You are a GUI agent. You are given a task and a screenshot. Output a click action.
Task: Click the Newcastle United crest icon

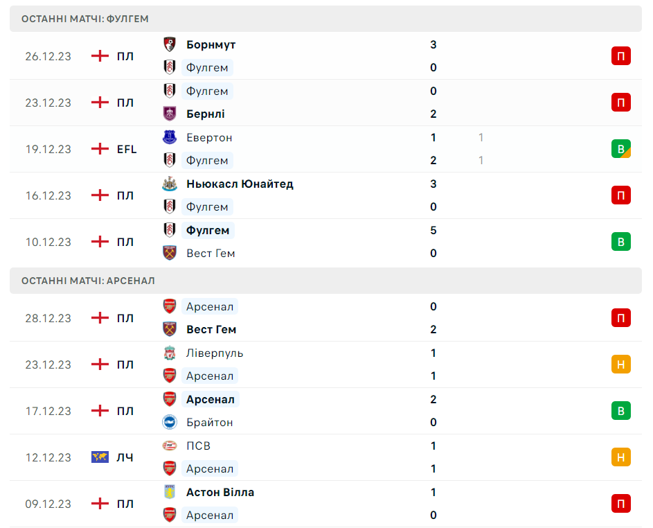169,184
